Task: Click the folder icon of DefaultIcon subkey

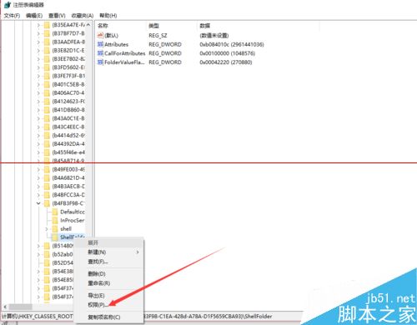Action: 55,212
